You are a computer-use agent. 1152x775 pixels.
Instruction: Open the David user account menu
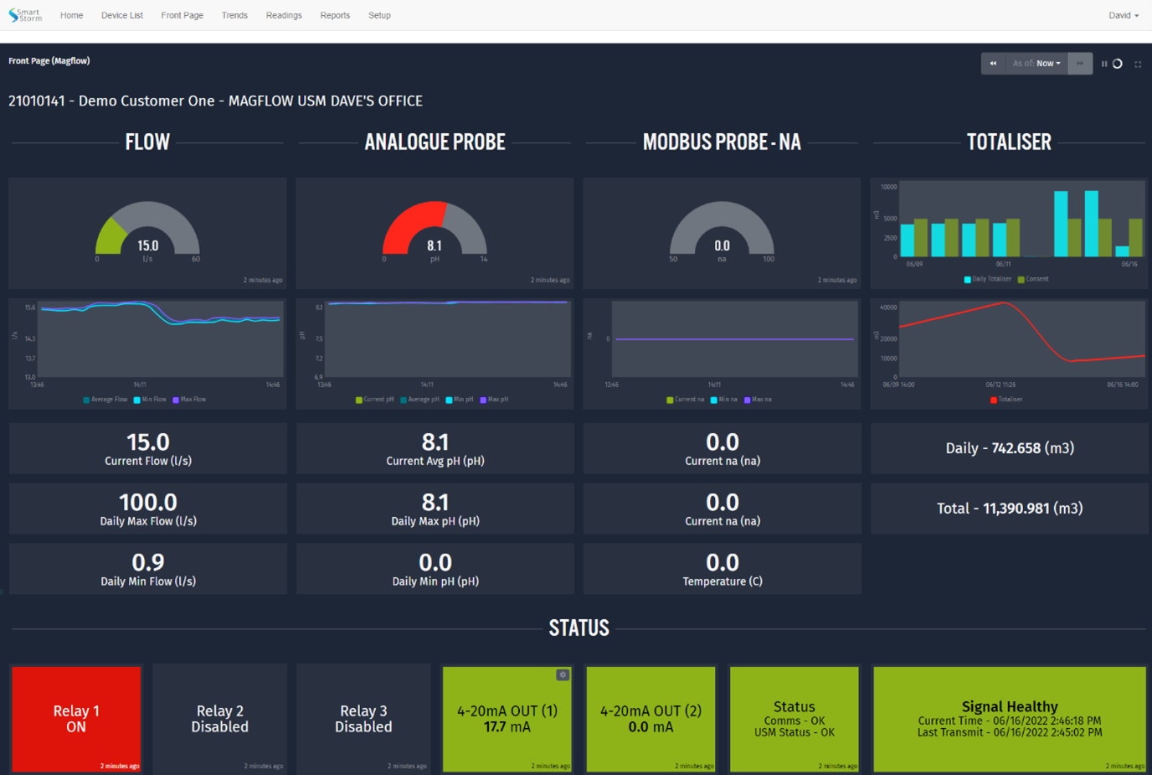pos(1123,14)
